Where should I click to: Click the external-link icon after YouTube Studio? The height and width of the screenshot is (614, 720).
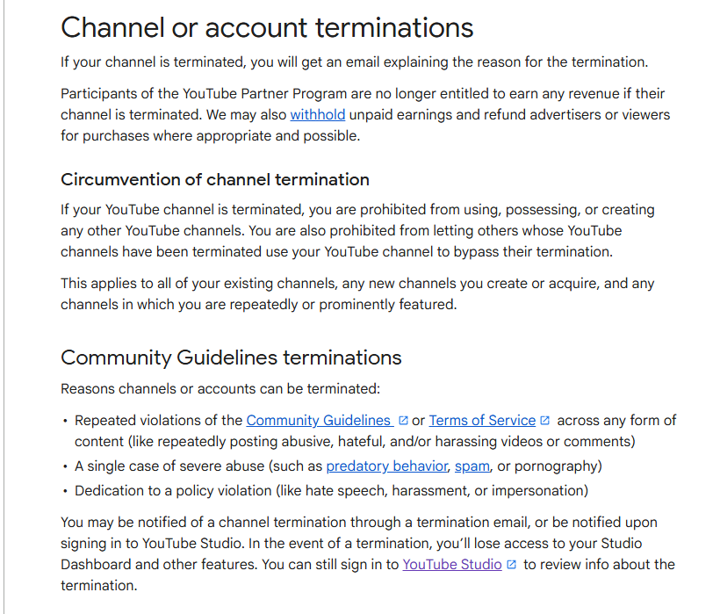coord(511,565)
